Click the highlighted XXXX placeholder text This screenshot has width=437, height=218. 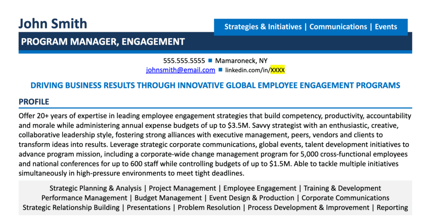pos(277,70)
